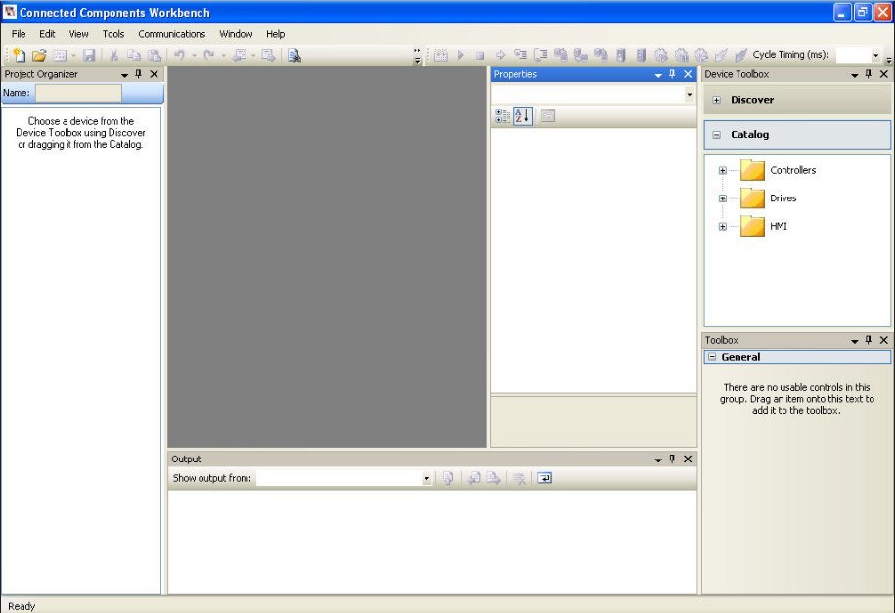Screen dimensions: 895x613
Task: Open the Window menu
Action: [x=236, y=34]
